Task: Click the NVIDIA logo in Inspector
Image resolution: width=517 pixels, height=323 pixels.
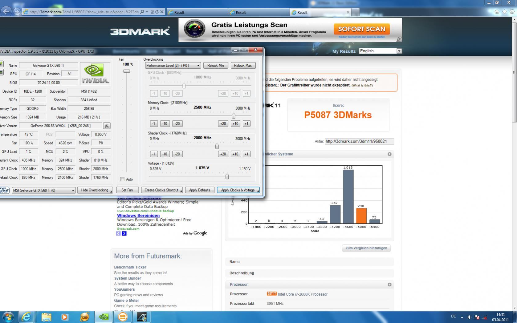Action: coord(95,73)
